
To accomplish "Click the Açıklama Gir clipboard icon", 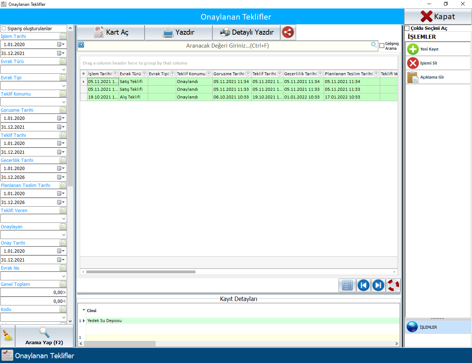I will coord(413,77).
